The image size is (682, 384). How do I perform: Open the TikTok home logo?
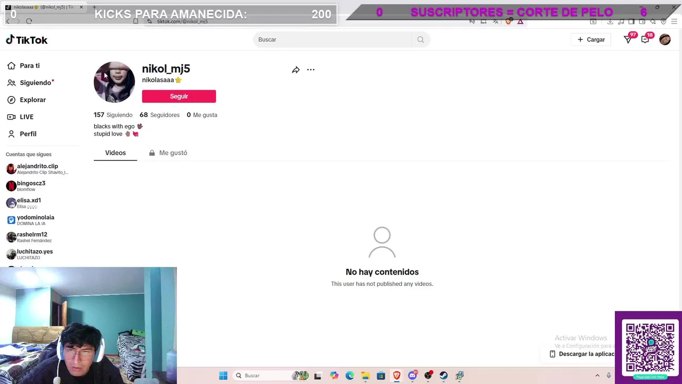(27, 40)
